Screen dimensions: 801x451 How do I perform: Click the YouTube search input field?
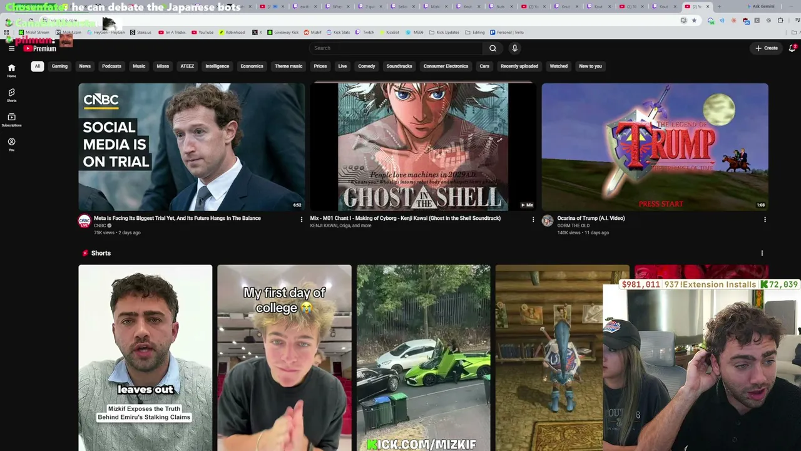[x=397, y=48]
